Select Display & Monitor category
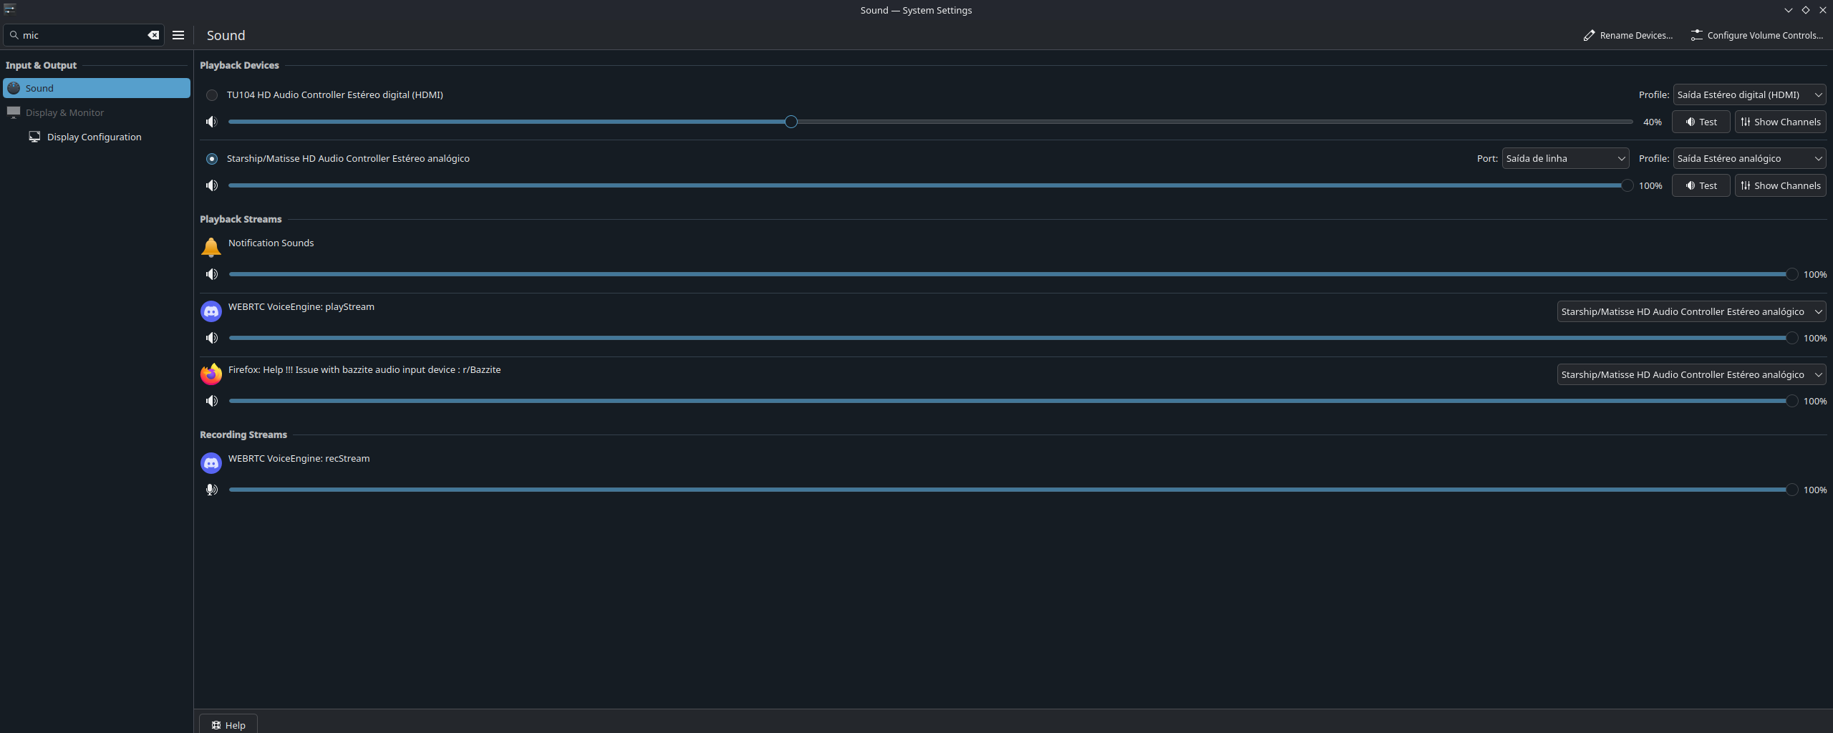1833x733 pixels. coord(97,112)
